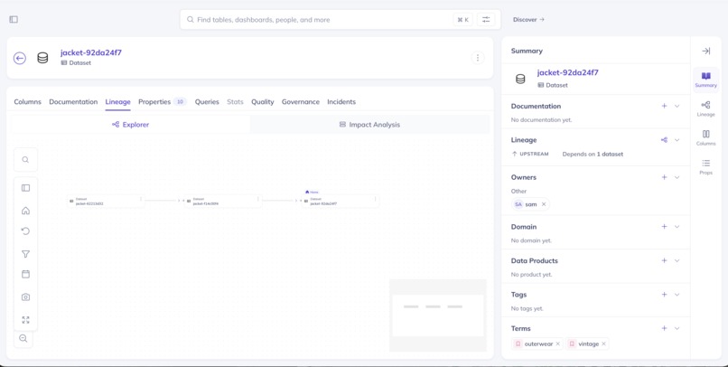The width and height of the screenshot is (728, 367).
Task: Zoom out of the lineage graph
Action: tap(23, 339)
